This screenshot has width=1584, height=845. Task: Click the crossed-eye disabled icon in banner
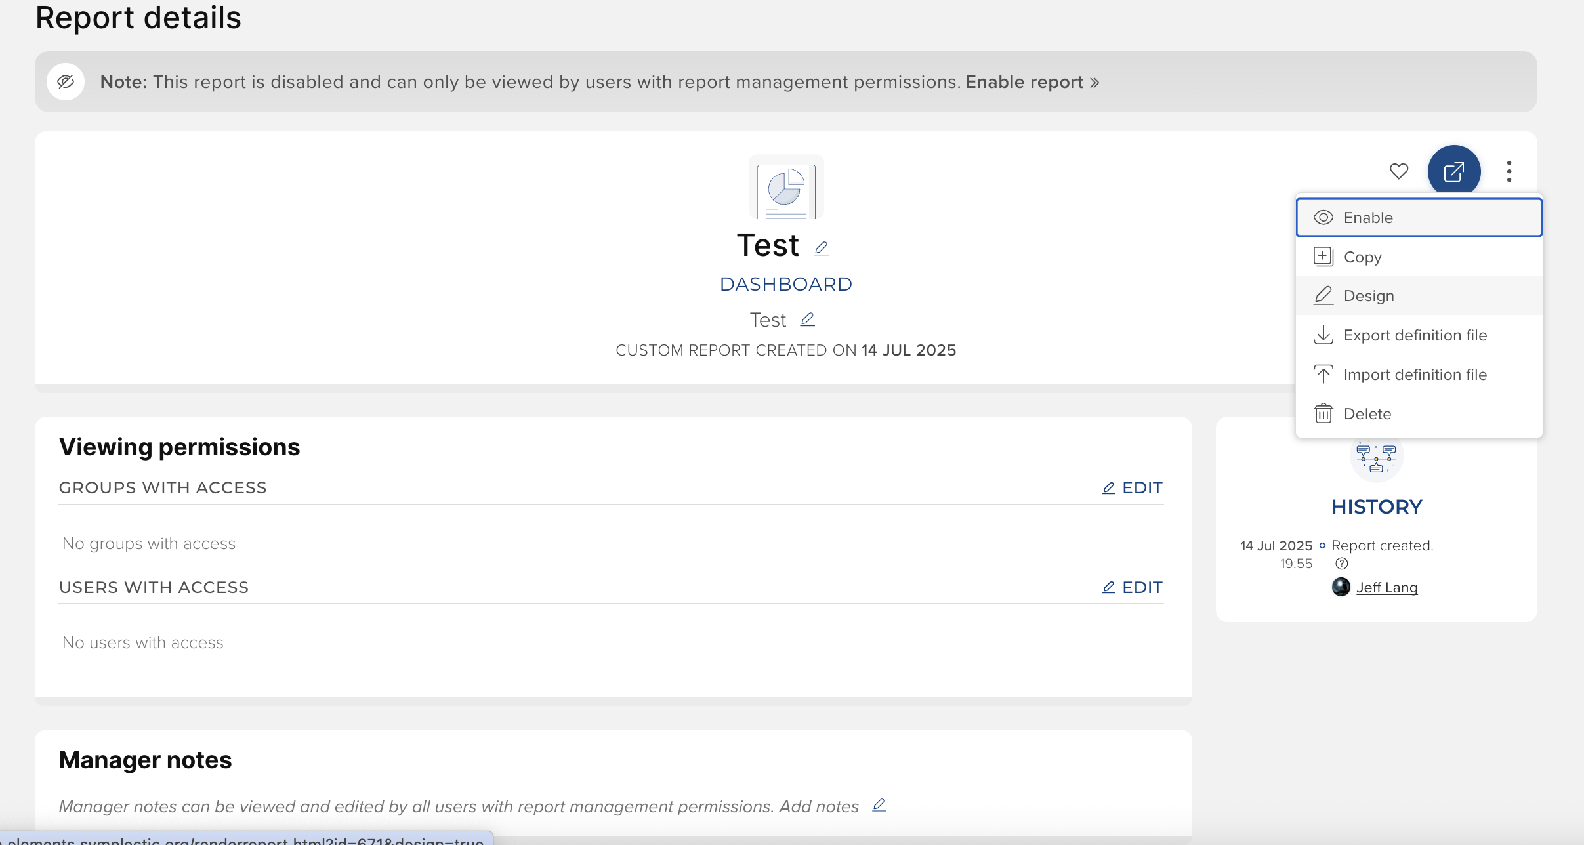click(x=66, y=82)
